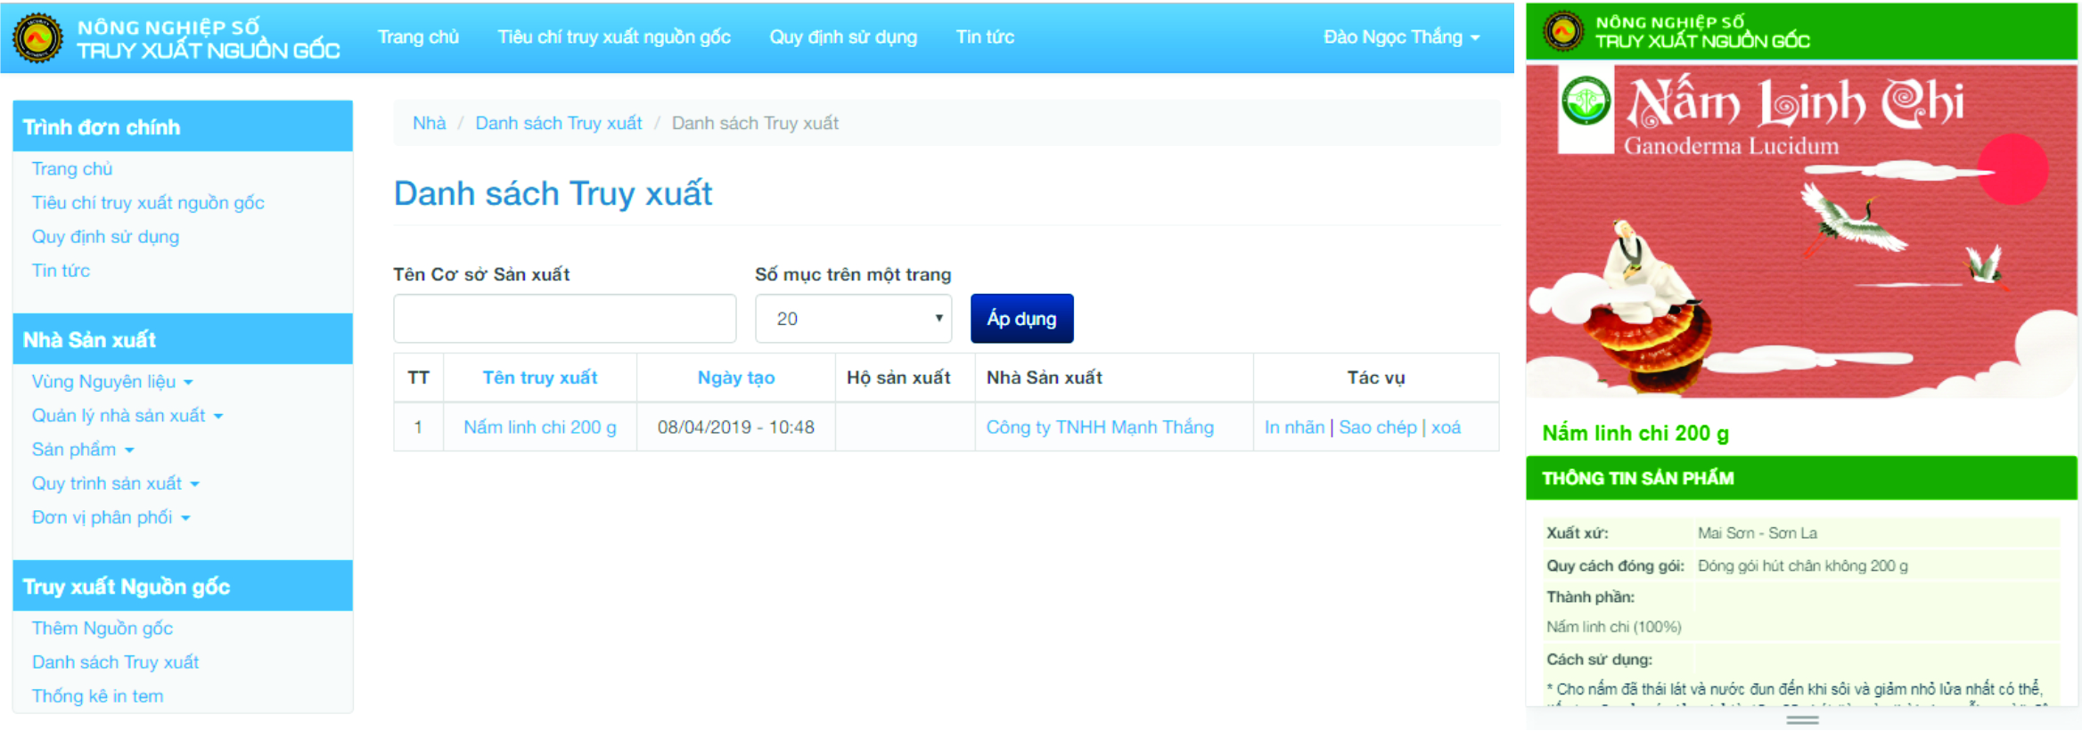
Task: Click the 08/04/2019 - 10:48 date cell
Action: (x=736, y=427)
